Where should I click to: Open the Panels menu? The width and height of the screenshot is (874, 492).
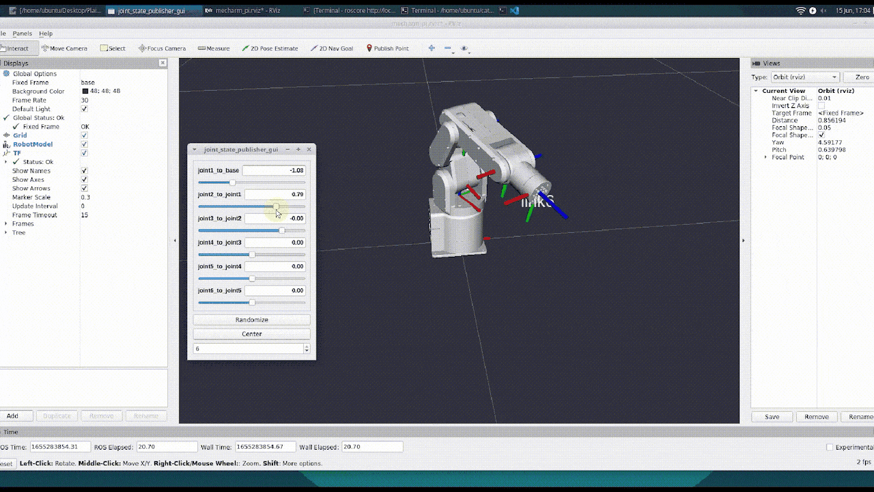(22, 33)
